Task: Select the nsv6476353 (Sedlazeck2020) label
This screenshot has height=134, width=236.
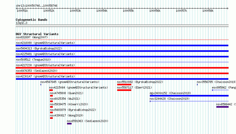Action: pos(37,71)
